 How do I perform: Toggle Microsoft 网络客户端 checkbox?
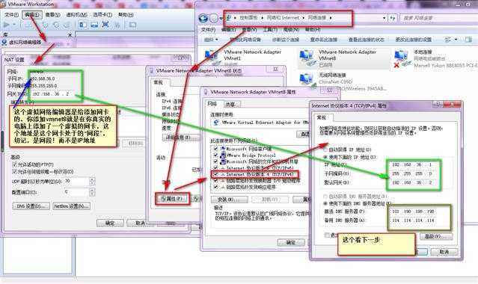[216, 149]
